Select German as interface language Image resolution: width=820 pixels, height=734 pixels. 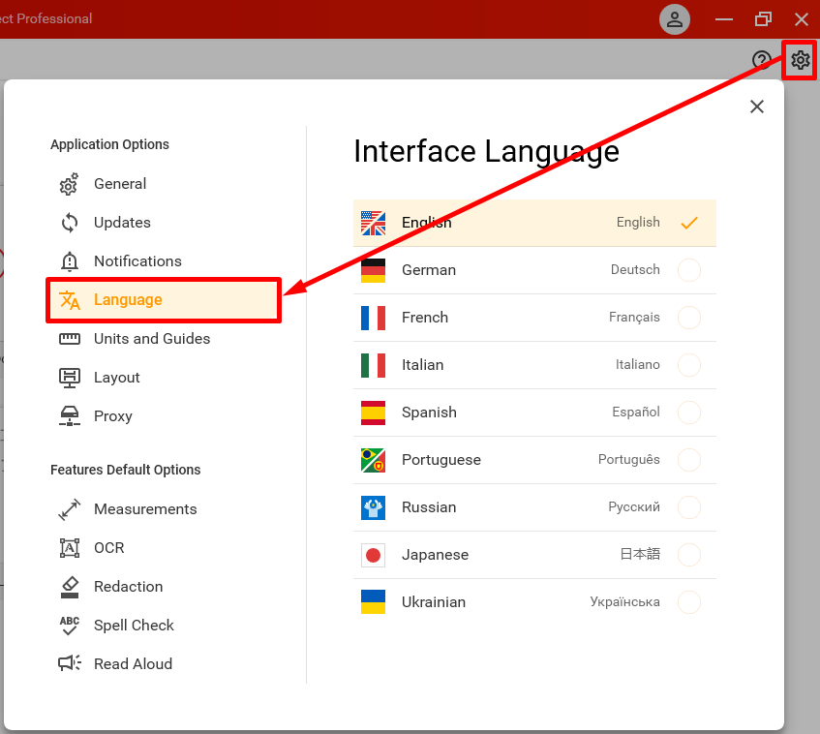(689, 270)
